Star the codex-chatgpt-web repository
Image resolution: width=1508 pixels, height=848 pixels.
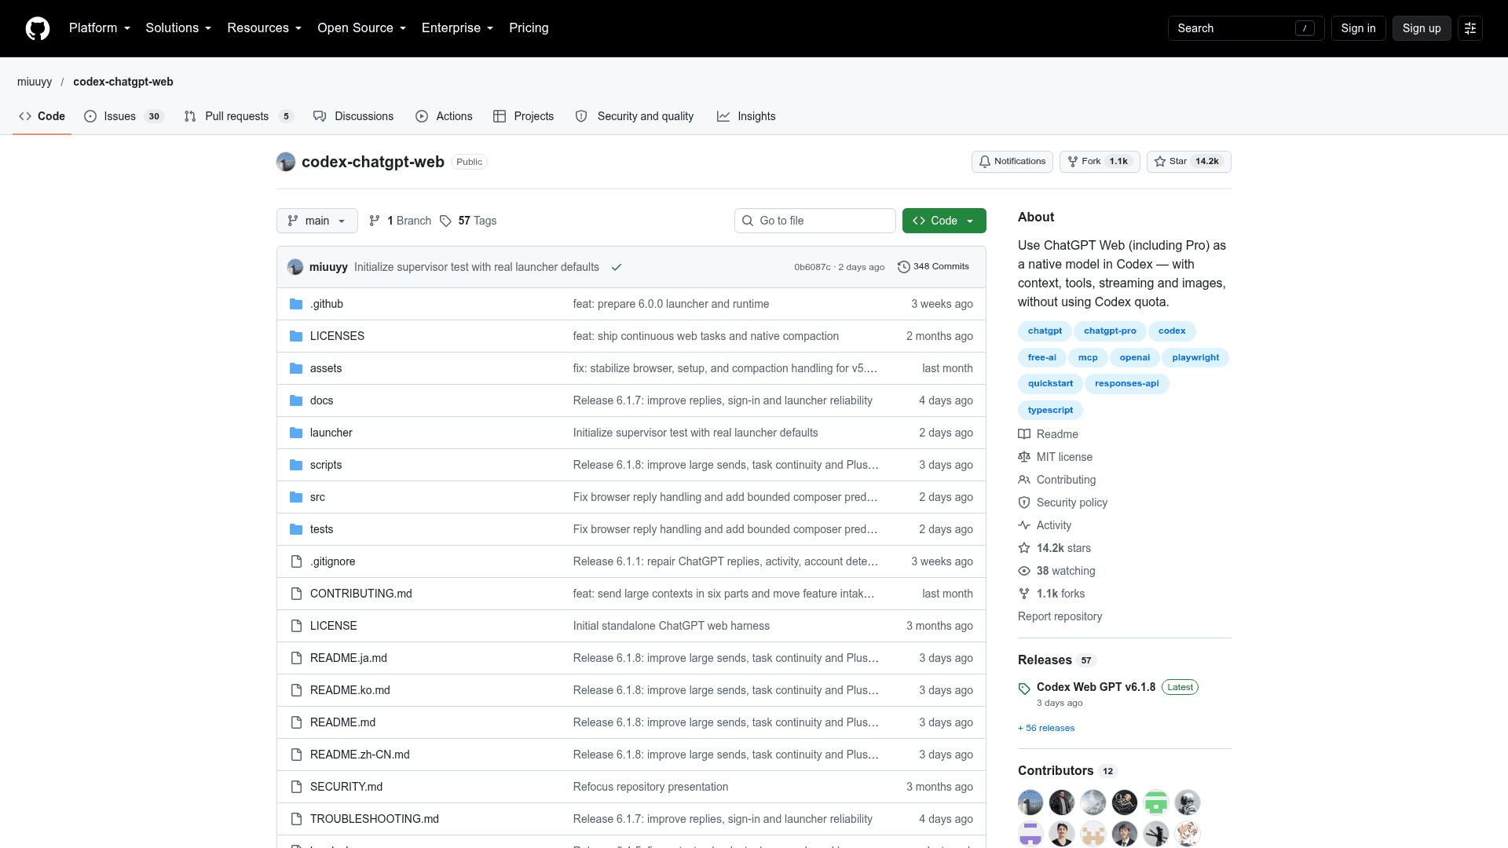click(1188, 162)
